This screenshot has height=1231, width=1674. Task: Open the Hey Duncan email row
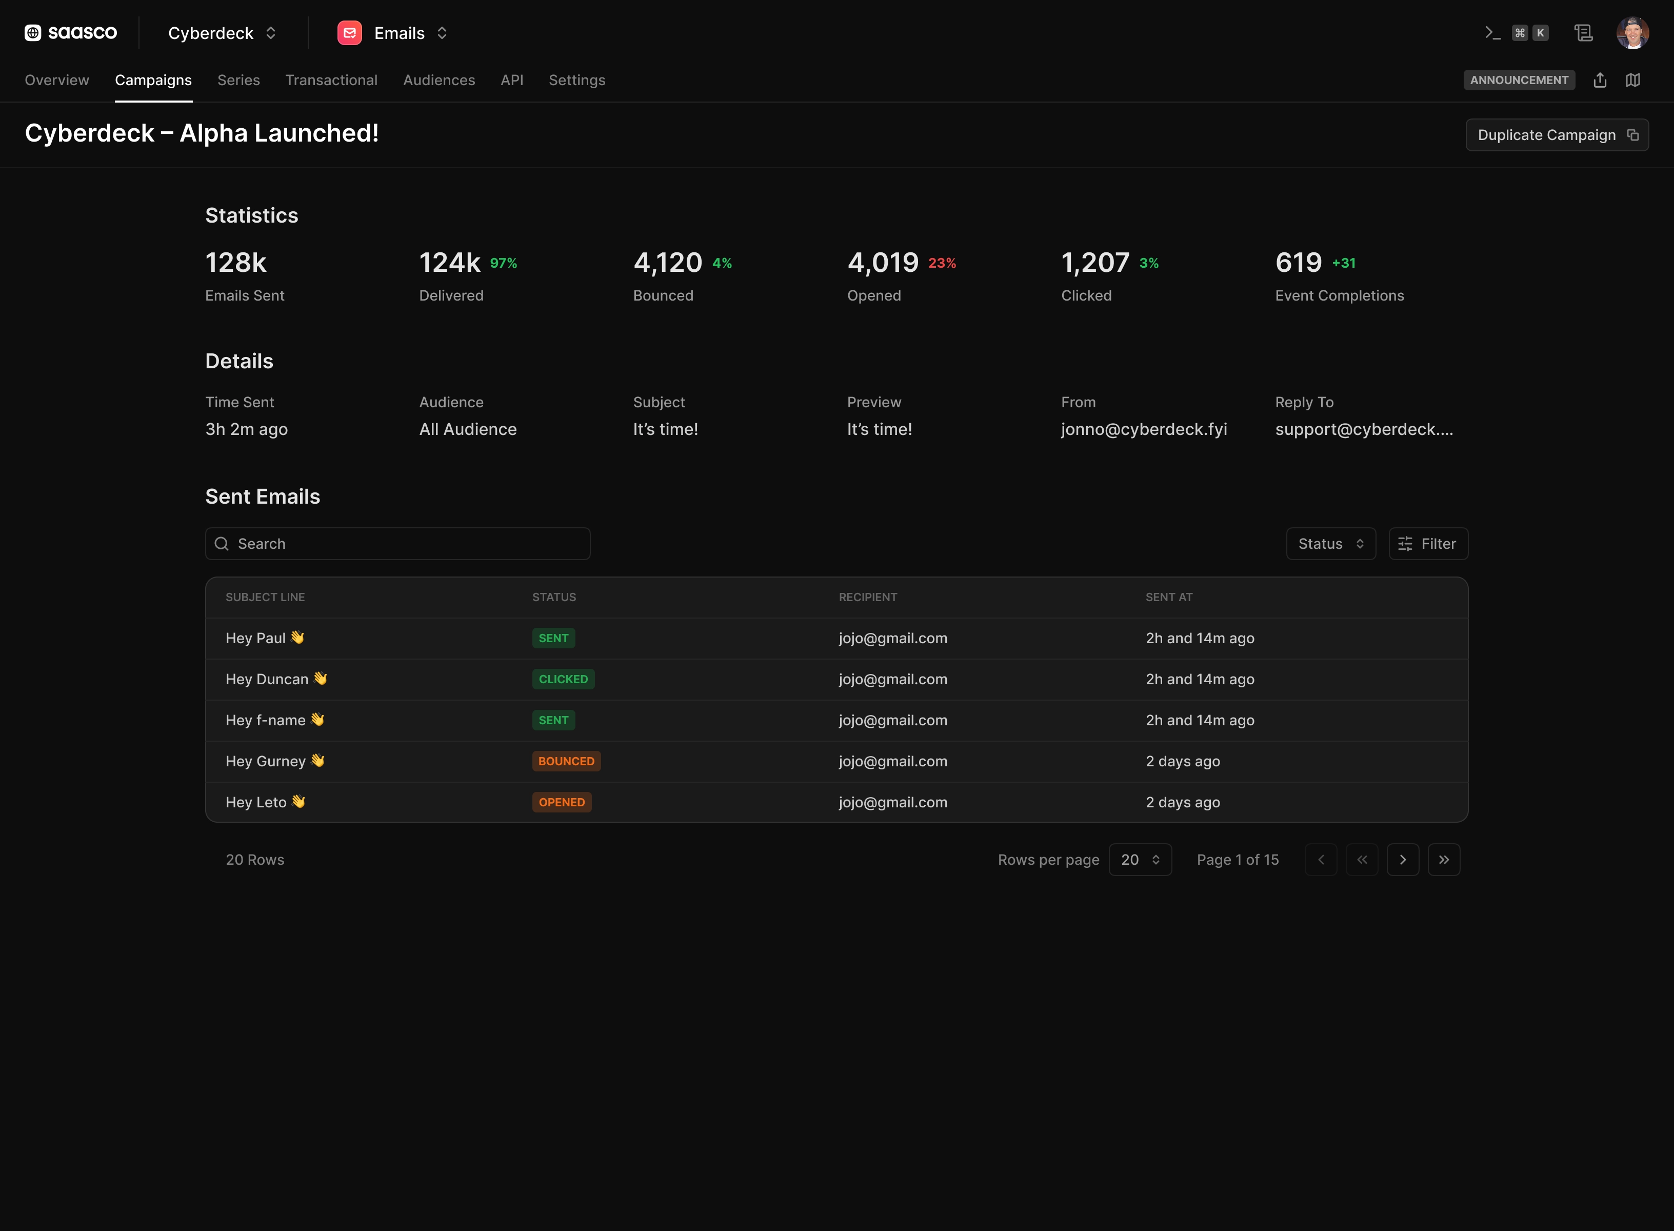[x=836, y=679]
